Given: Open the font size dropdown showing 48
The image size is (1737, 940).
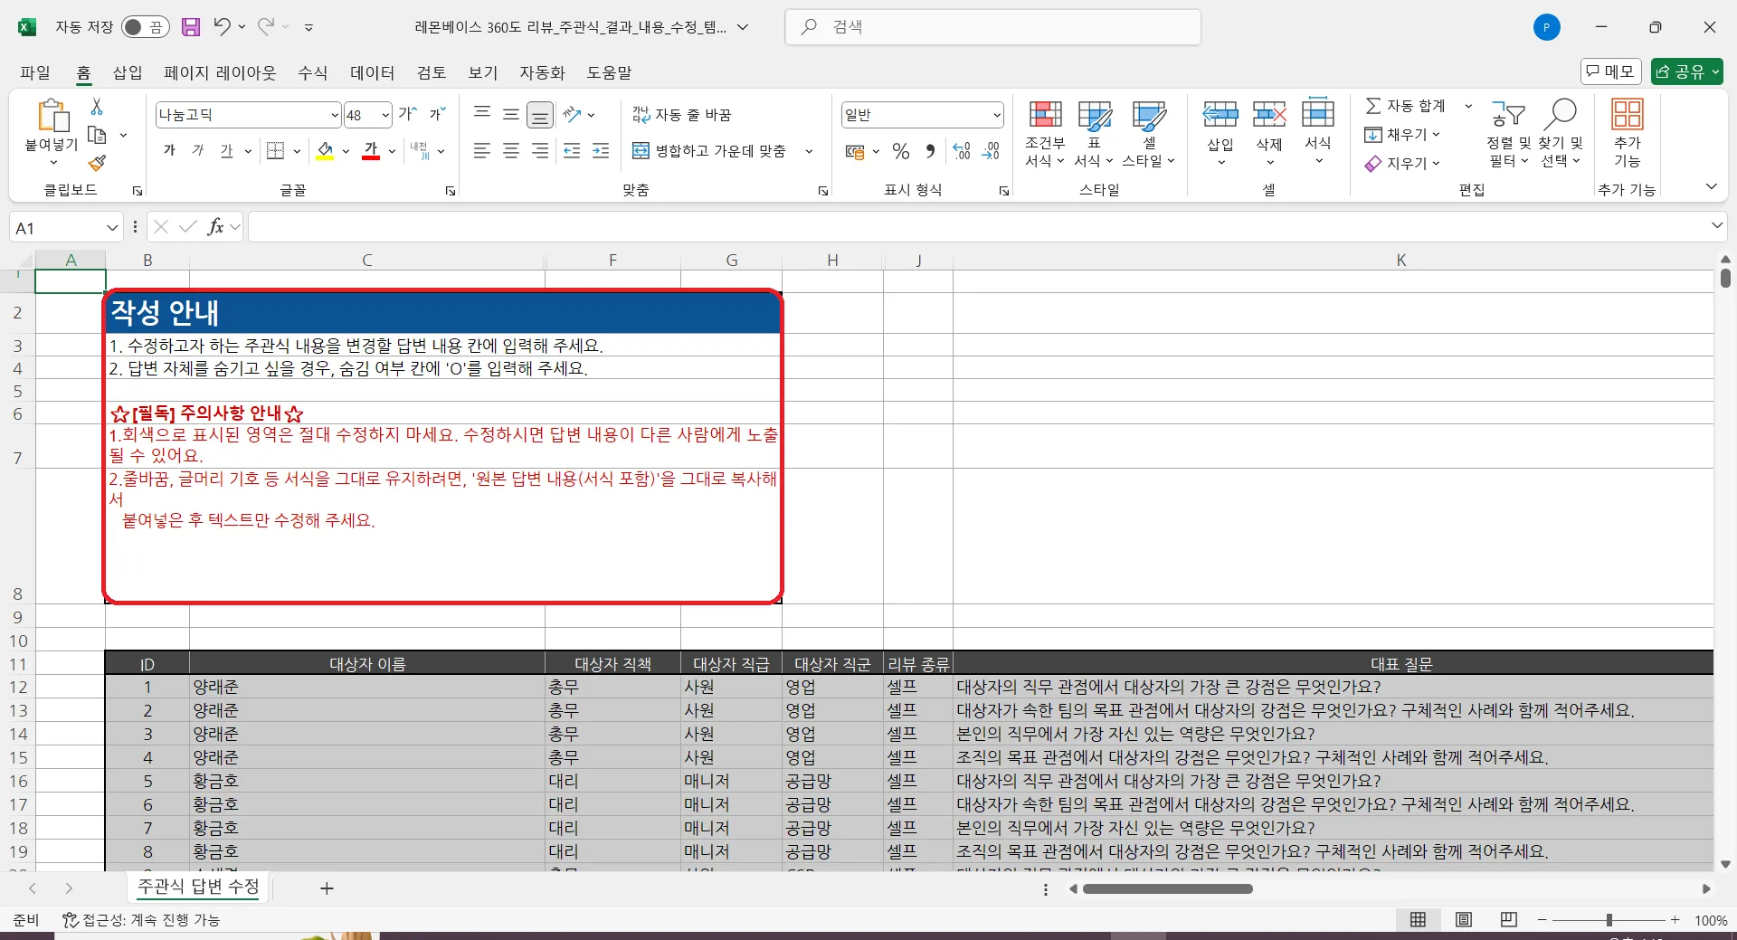Looking at the screenshot, I should pos(384,115).
